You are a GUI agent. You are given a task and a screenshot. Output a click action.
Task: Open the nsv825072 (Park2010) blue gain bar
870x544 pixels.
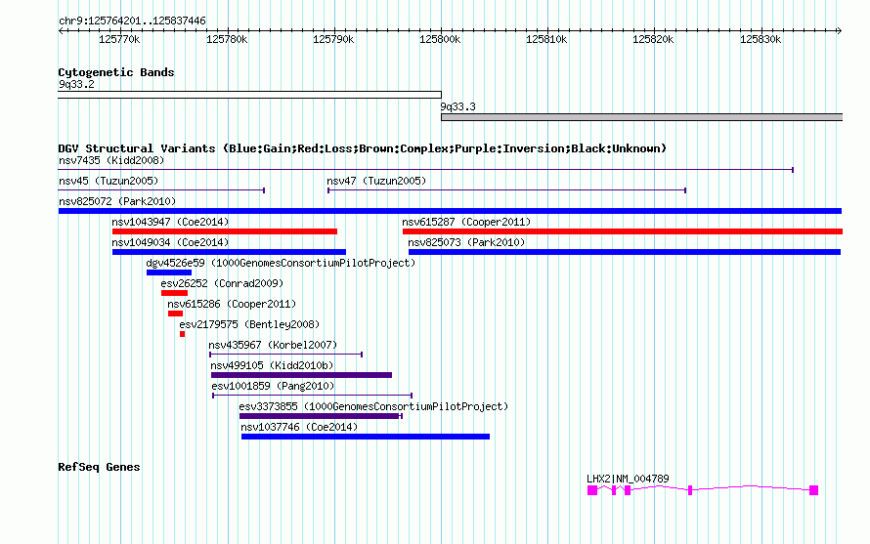pyautogui.click(x=450, y=211)
